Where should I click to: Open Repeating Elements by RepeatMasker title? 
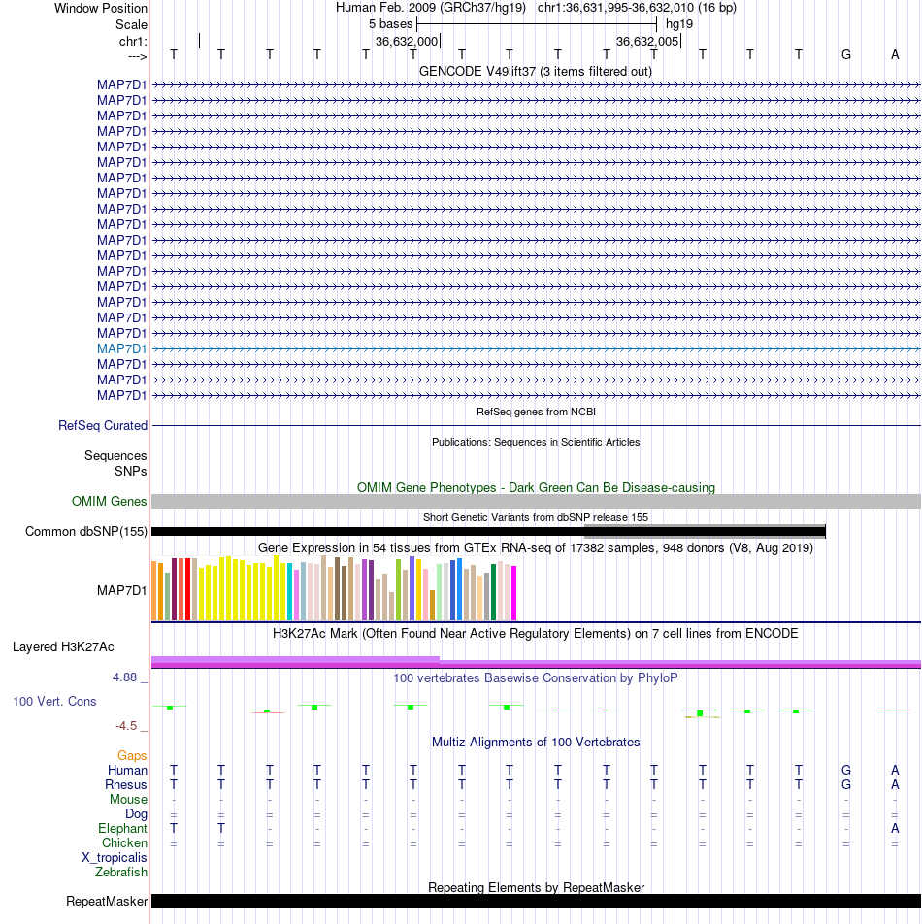click(x=536, y=887)
